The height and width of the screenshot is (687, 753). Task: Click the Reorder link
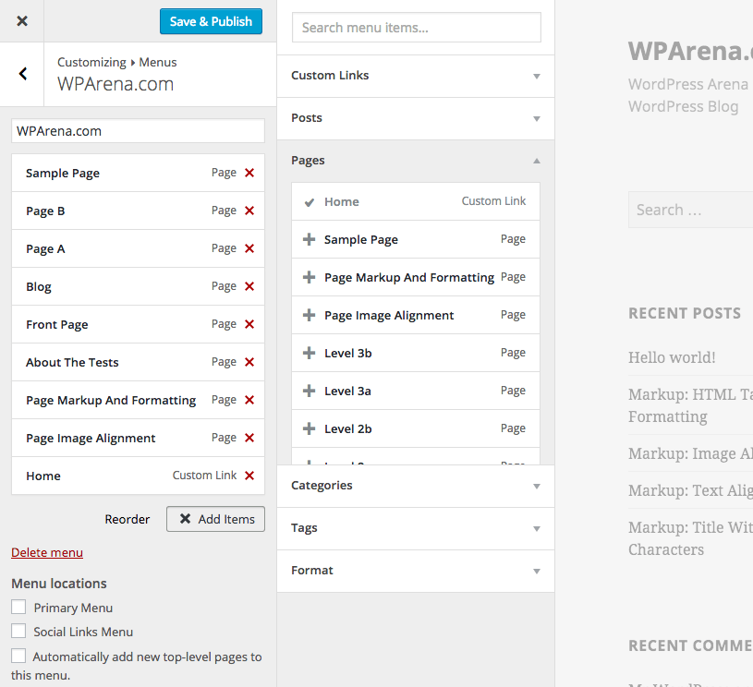click(128, 520)
